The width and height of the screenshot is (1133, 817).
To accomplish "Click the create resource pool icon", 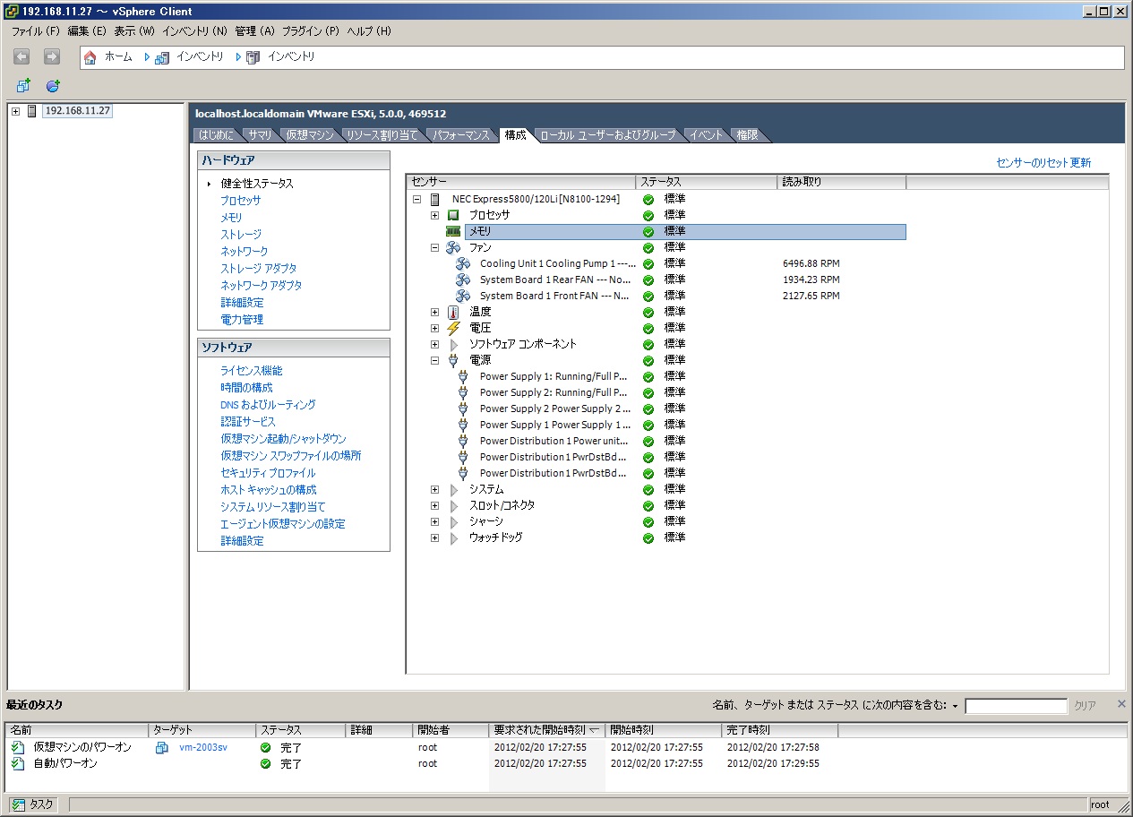I will [x=53, y=86].
